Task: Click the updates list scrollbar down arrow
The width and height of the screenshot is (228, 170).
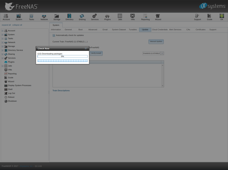Action: coord(162,86)
